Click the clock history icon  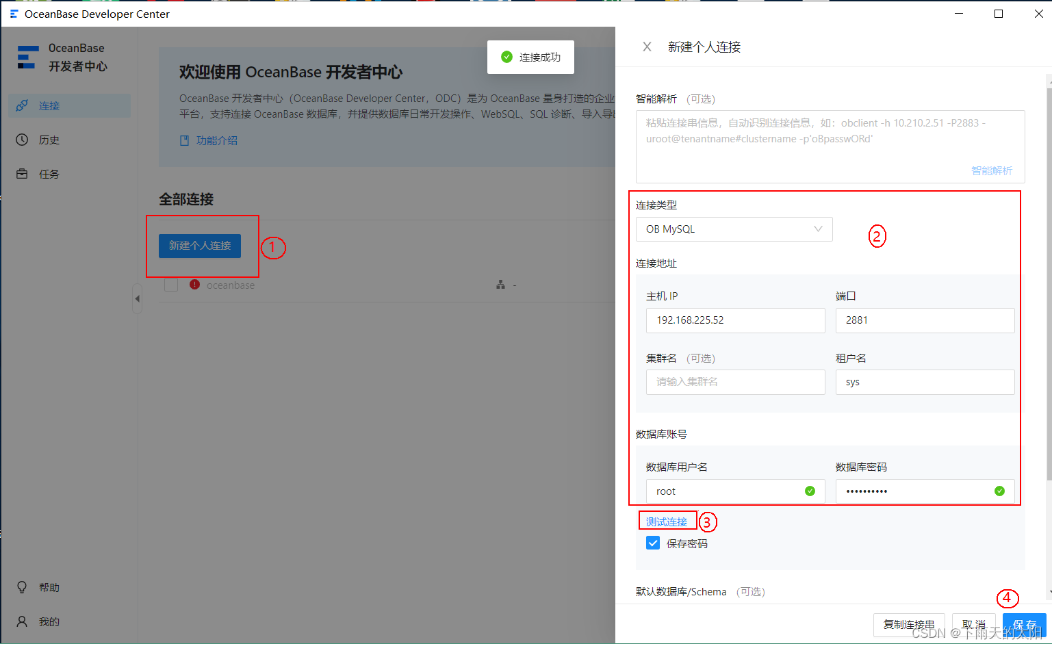22,140
